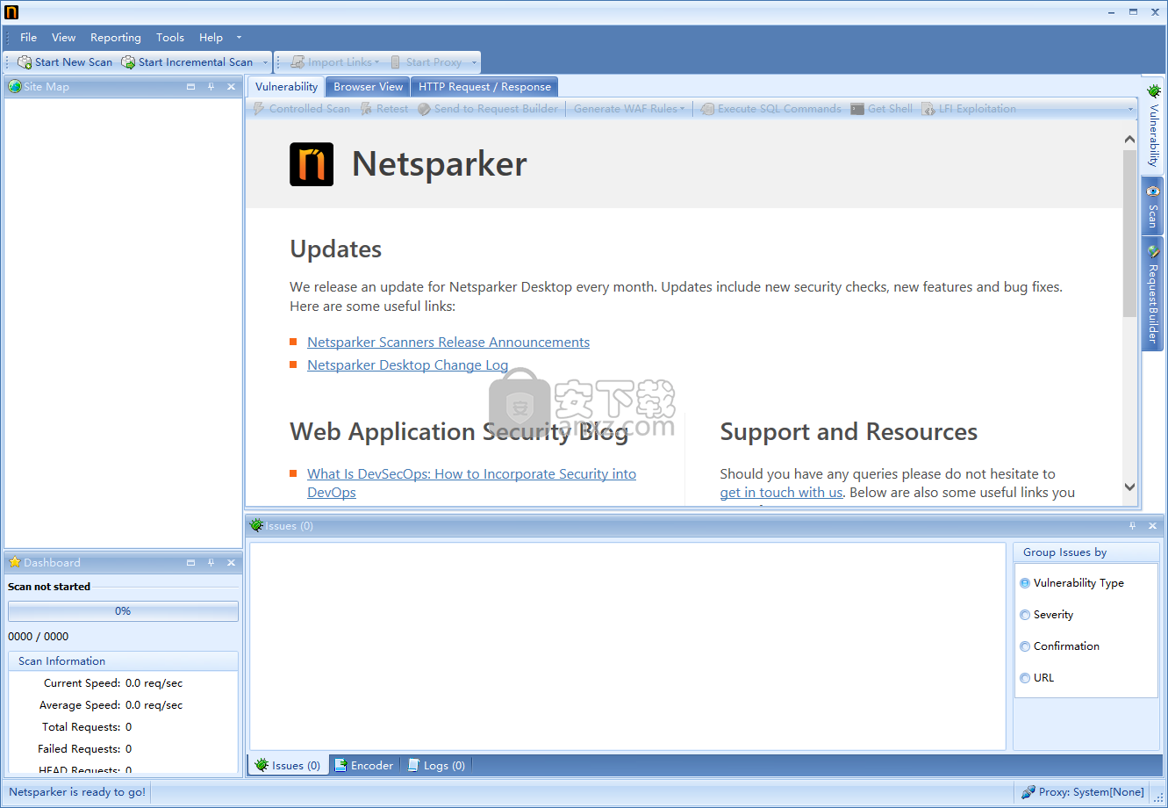Switch to the Browser View tab
Screen dimensions: 1168x808
coord(369,87)
